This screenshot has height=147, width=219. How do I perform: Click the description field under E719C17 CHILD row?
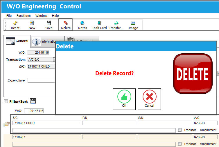(x=94, y=130)
